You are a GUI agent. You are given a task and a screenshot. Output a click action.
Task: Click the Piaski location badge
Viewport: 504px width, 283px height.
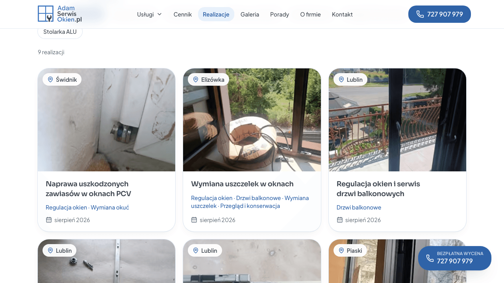click(350, 250)
